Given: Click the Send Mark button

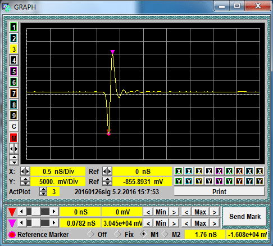Looking at the screenshot, I should [245, 217].
